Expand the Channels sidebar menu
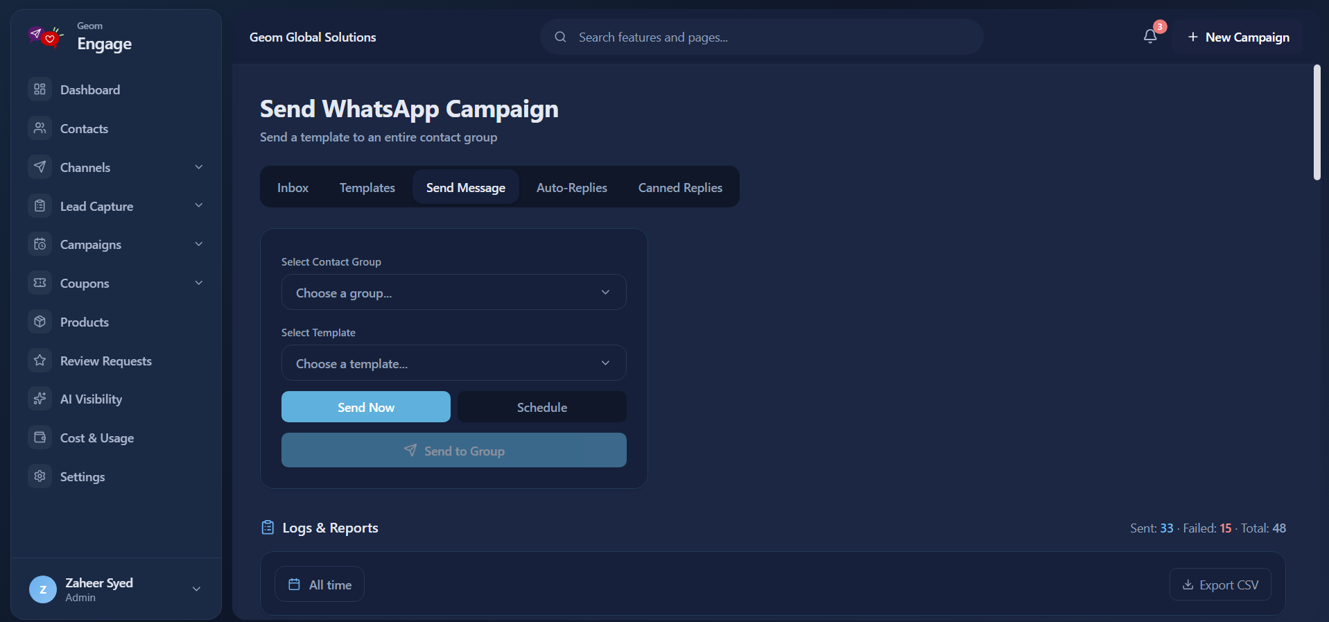Screen dimensions: 1329x622 [116, 167]
